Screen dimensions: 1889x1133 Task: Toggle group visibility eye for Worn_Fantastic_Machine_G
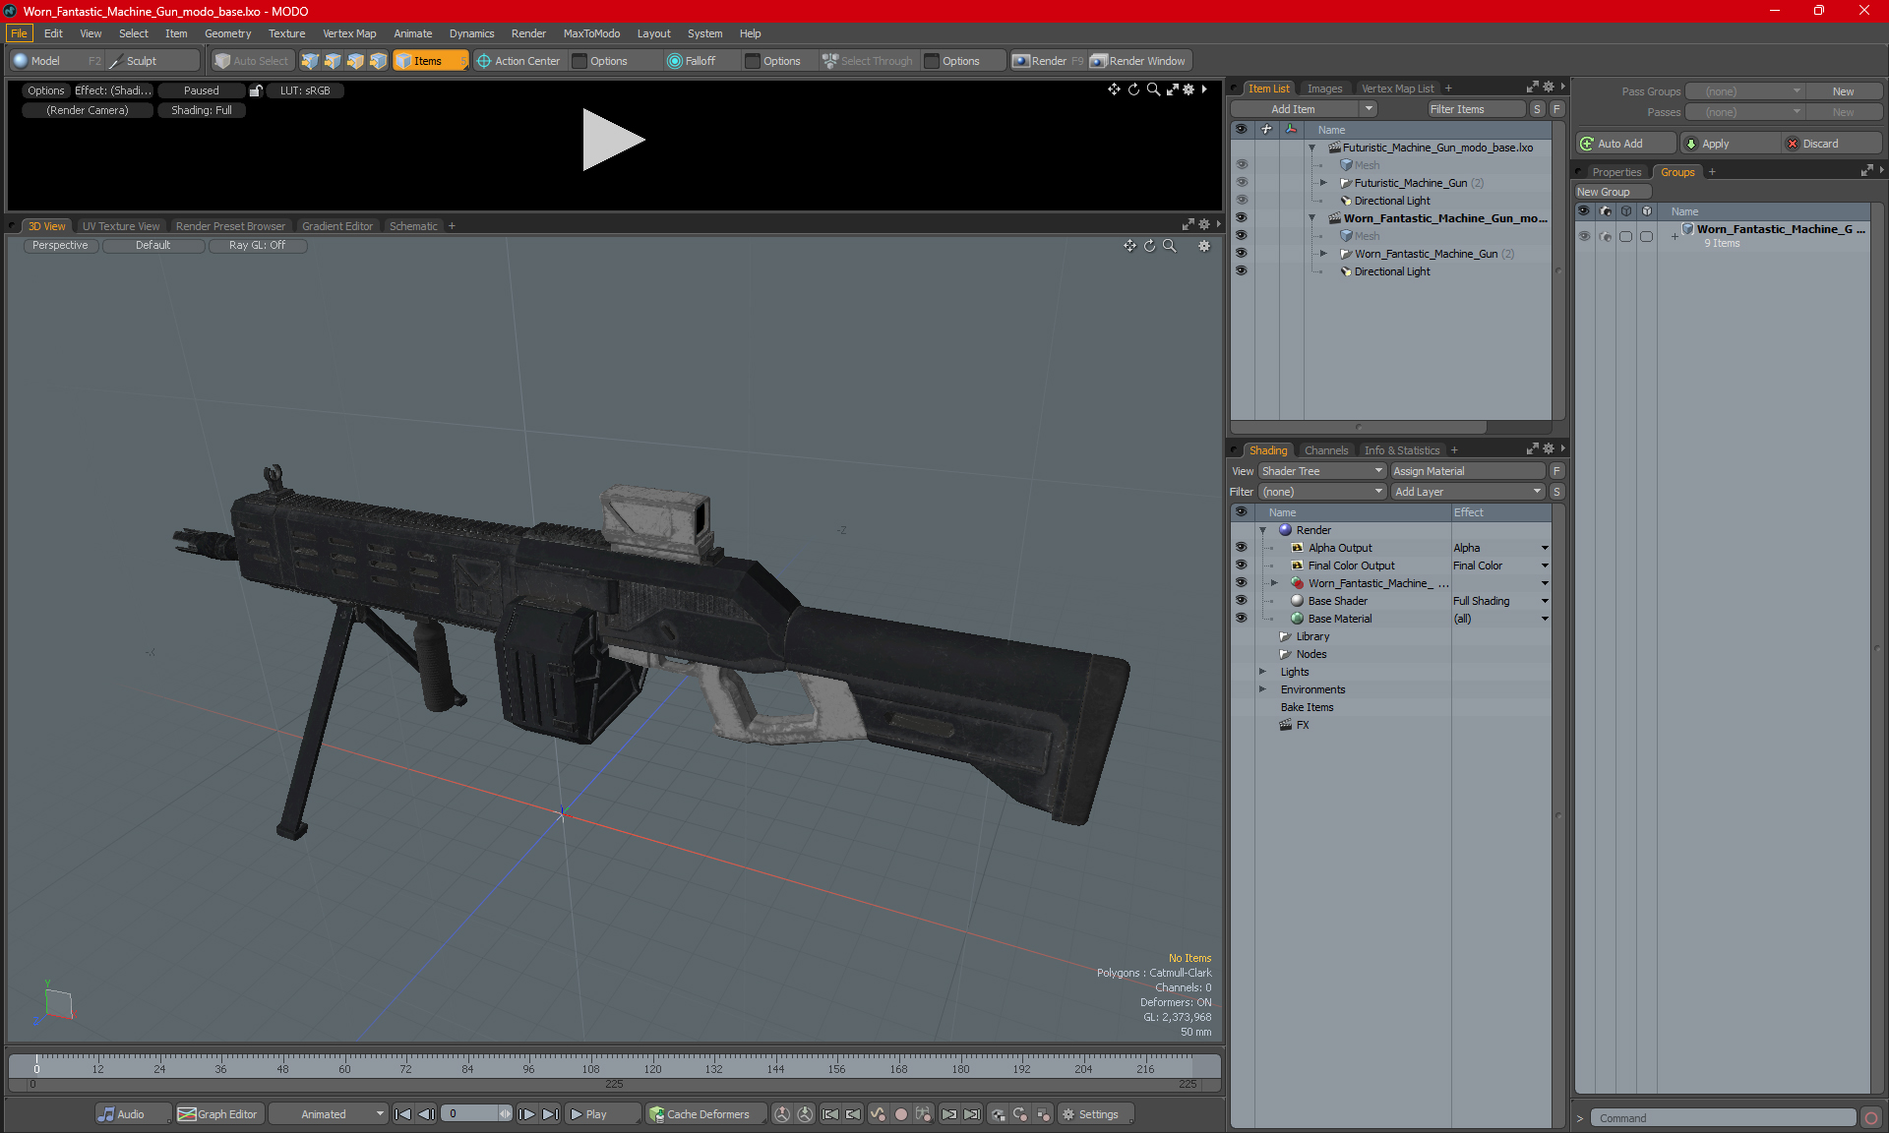tap(1584, 236)
